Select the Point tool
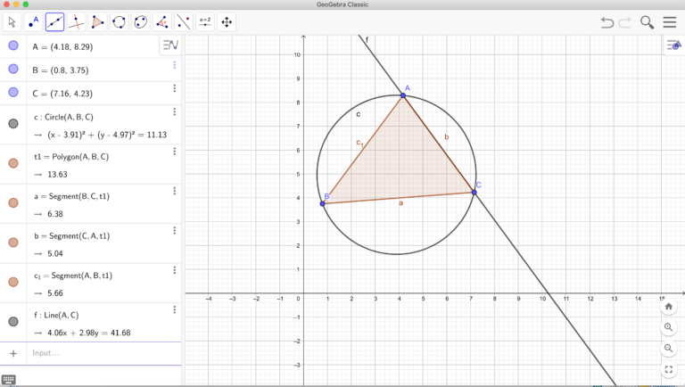The image size is (685, 387). [x=34, y=22]
